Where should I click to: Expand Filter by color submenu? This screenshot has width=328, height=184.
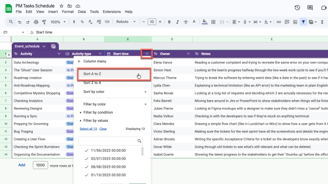113,104
